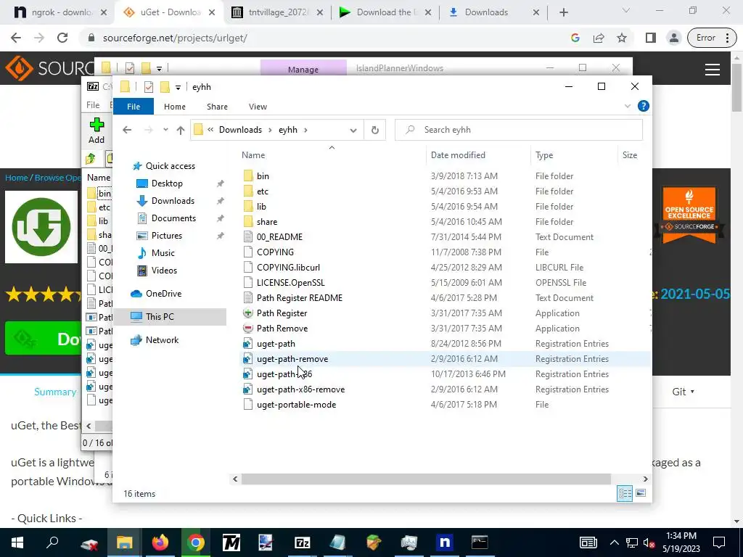Click the Explorer help question mark icon

tap(643, 106)
